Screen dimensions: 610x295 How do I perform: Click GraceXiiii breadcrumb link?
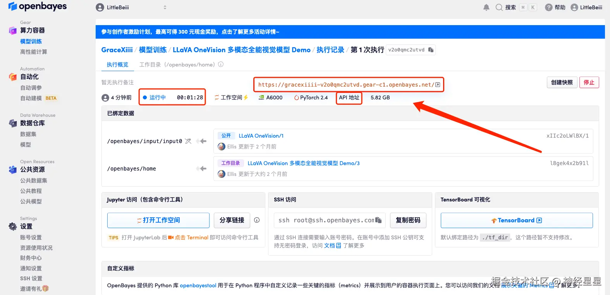pyautogui.click(x=117, y=50)
